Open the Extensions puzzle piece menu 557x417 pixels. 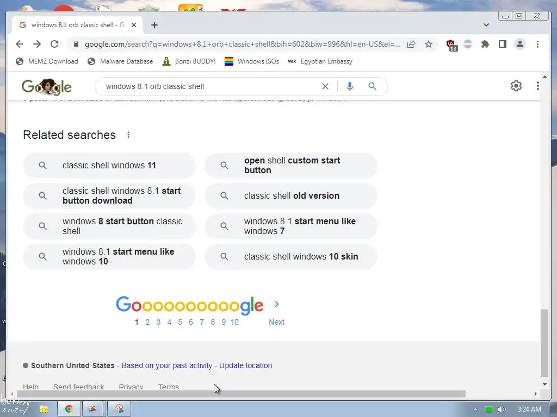coord(485,44)
